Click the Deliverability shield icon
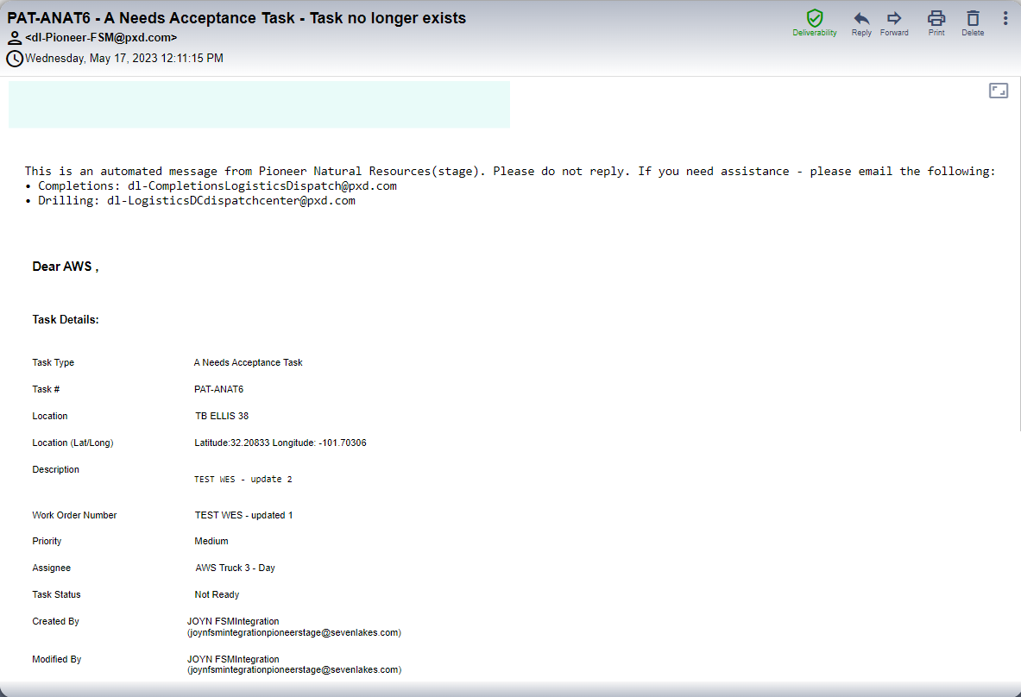 (x=814, y=18)
